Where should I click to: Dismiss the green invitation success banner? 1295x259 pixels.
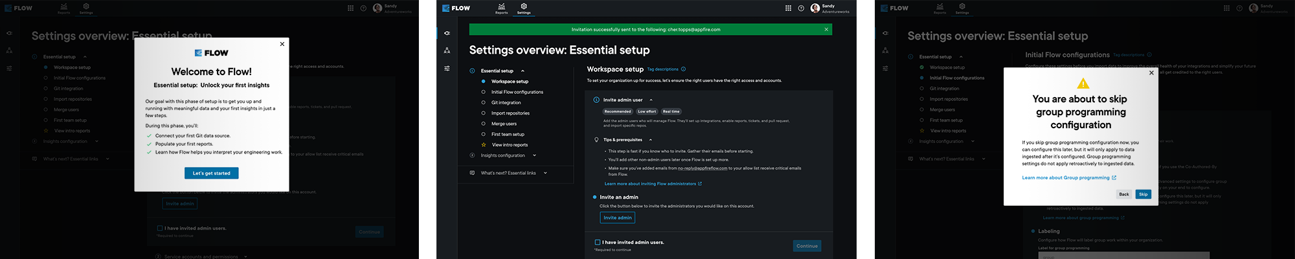click(826, 29)
